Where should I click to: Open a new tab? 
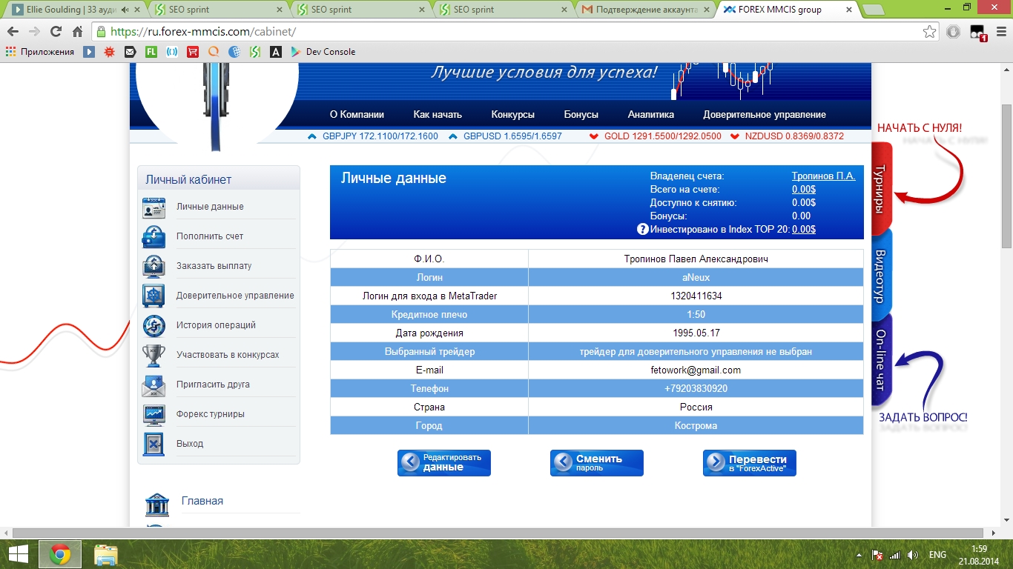tap(874, 10)
